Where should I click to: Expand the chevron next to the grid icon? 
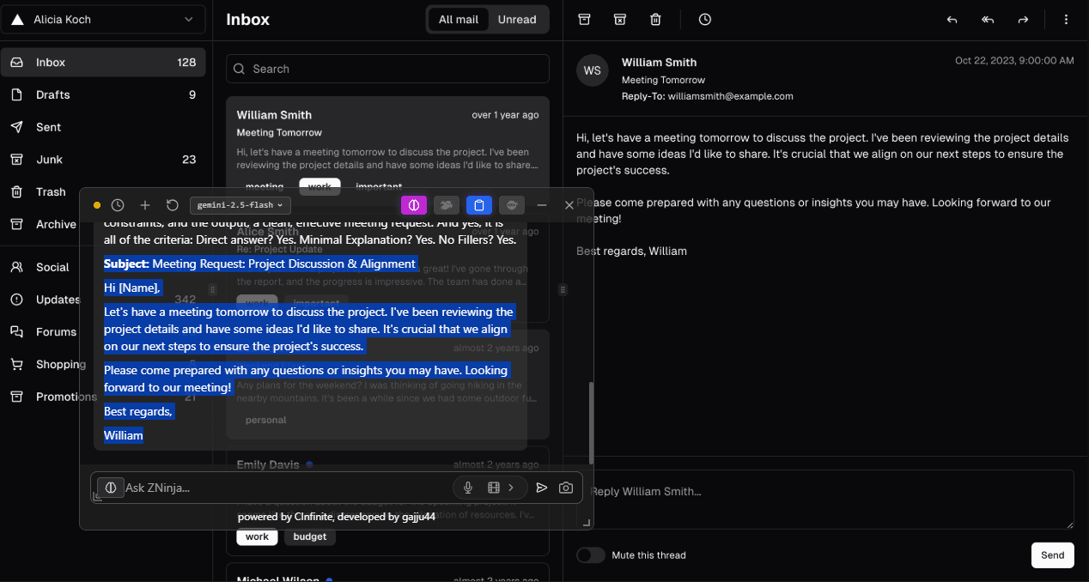point(510,487)
